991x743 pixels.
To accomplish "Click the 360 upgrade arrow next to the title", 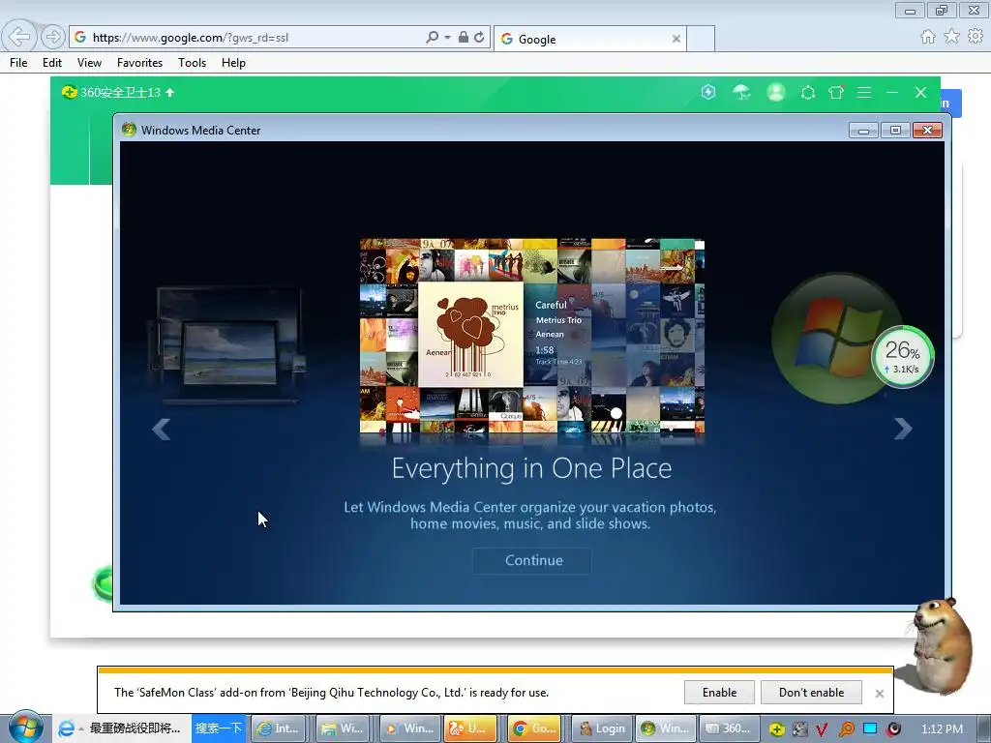I will click(x=169, y=92).
